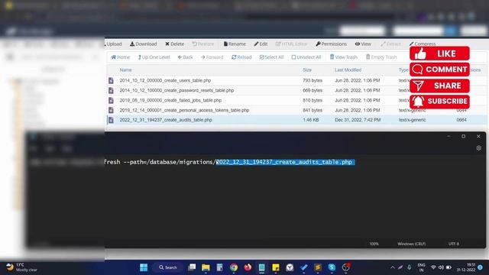Open Task View on taskbar
489x275 pixels.
[192, 267]
